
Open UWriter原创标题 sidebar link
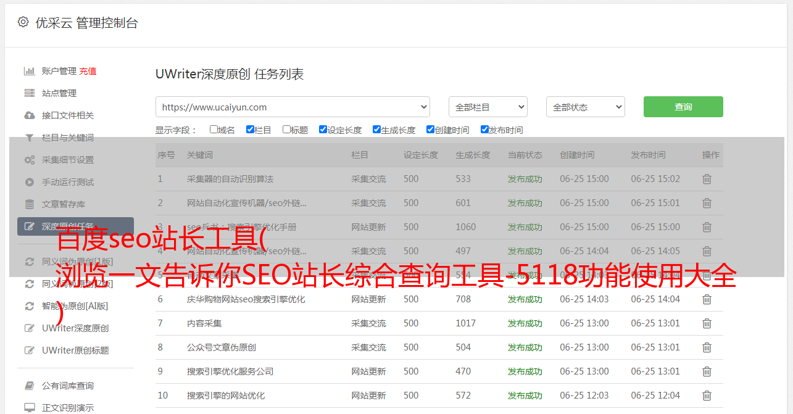pyautogui.click(x=75, y=350)
